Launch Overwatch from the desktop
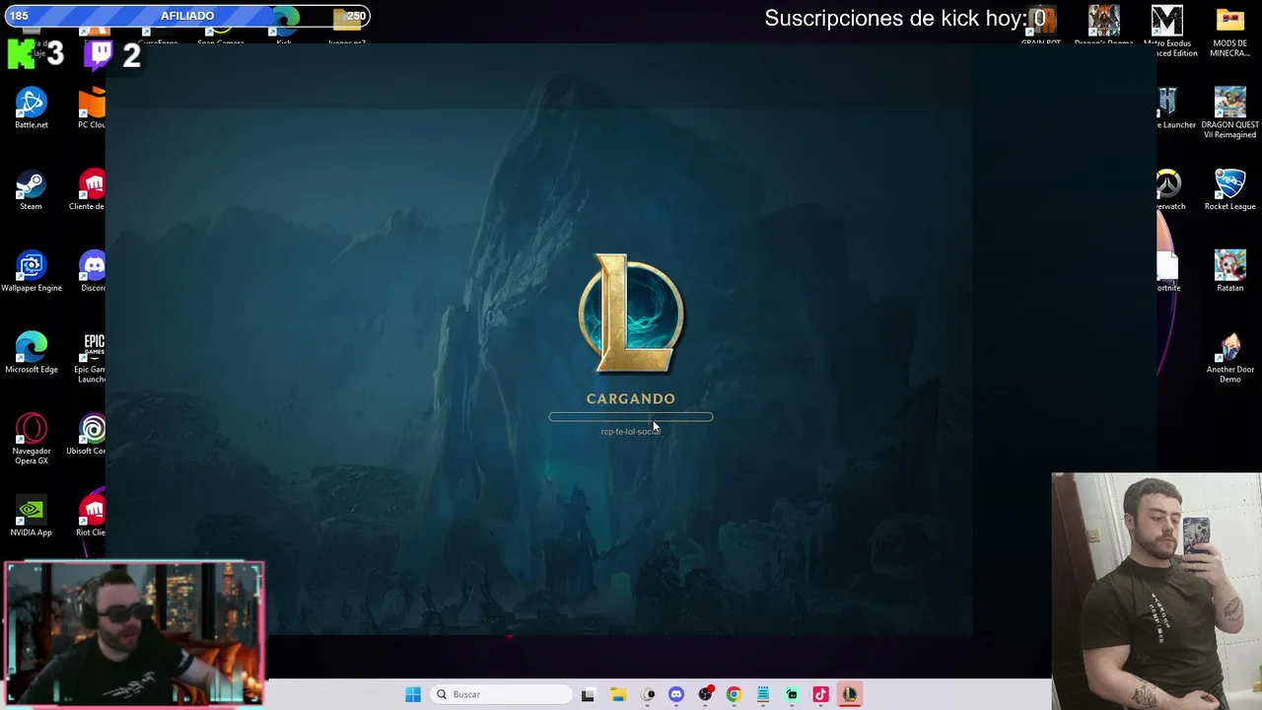Image resolution: width=1262 pixels, height=710 pixels. tap(1170, 190)
